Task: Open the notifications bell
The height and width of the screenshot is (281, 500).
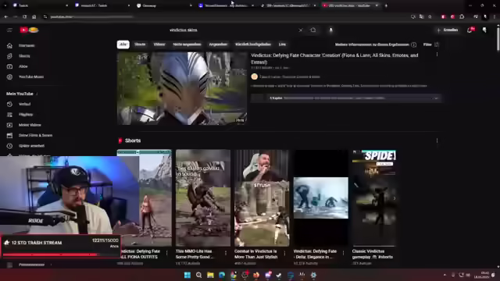Action: click(470, 30)
